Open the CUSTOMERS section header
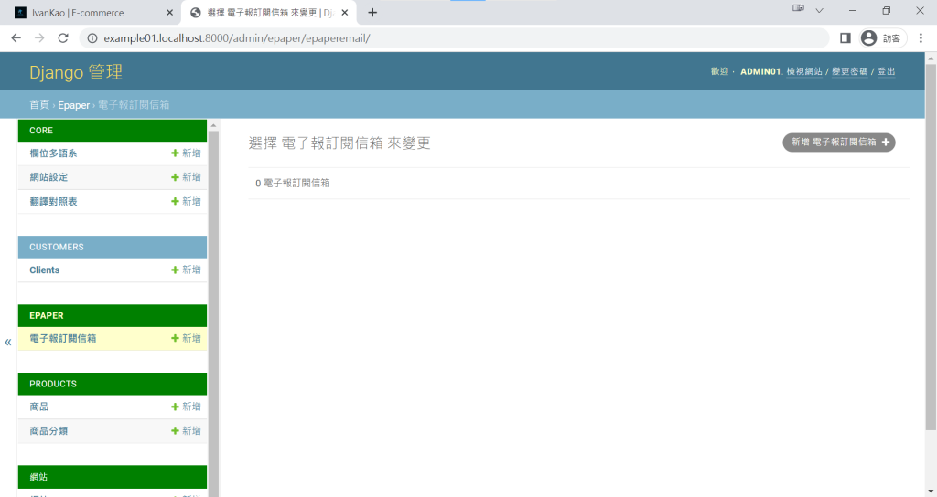 113,247
